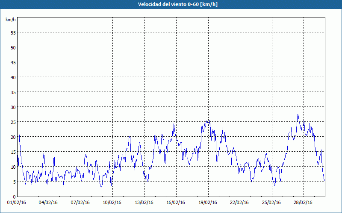342x213 pixels.
Task: Click the '25' y-axis value
Action: pos(13,122)
